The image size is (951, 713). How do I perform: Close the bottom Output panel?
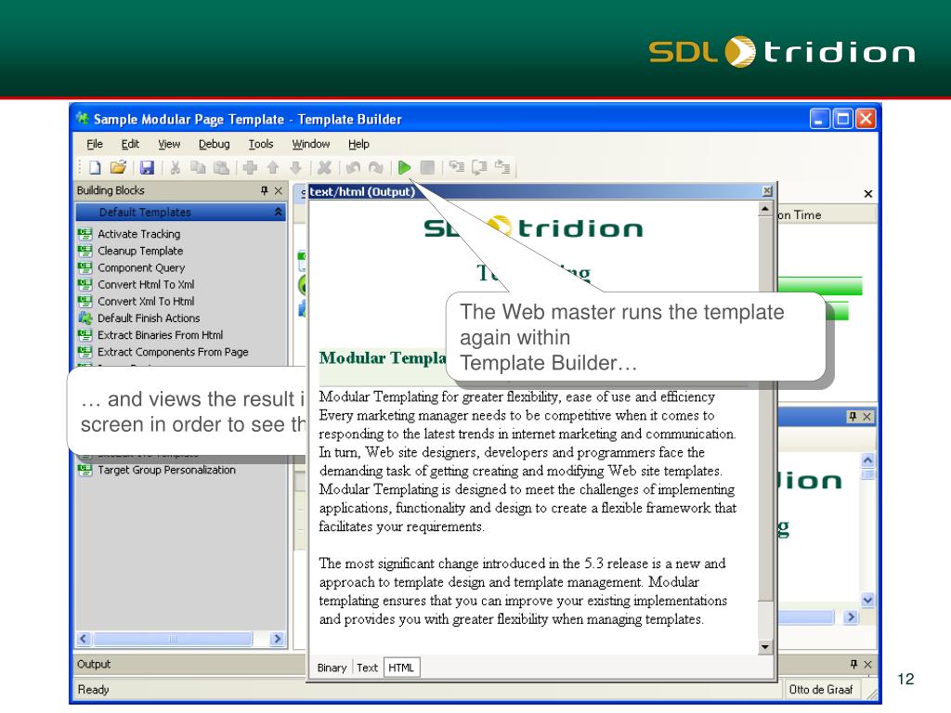tap(868, 665)
